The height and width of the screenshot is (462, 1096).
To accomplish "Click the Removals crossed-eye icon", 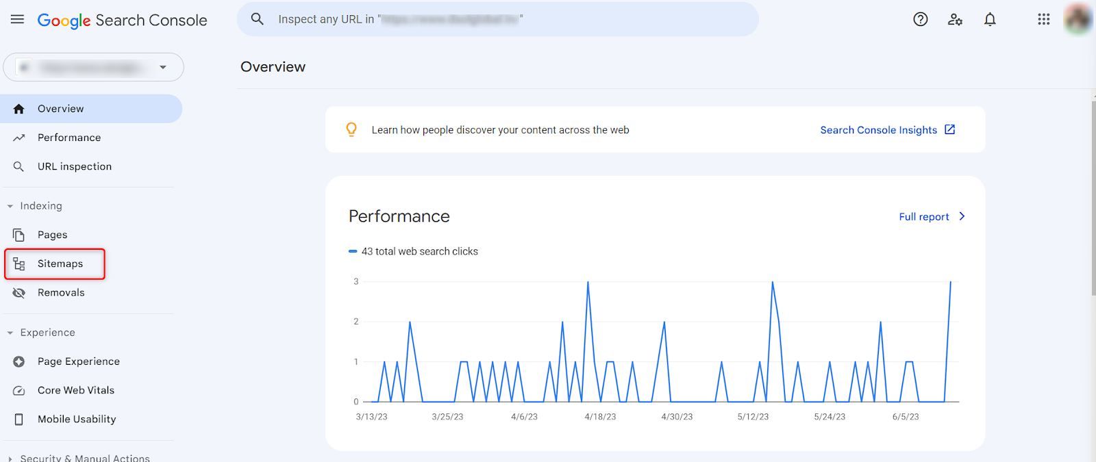I will click(x=18, y=292).
